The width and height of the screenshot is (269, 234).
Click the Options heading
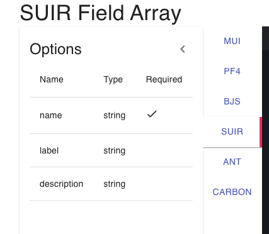point(55,49)
